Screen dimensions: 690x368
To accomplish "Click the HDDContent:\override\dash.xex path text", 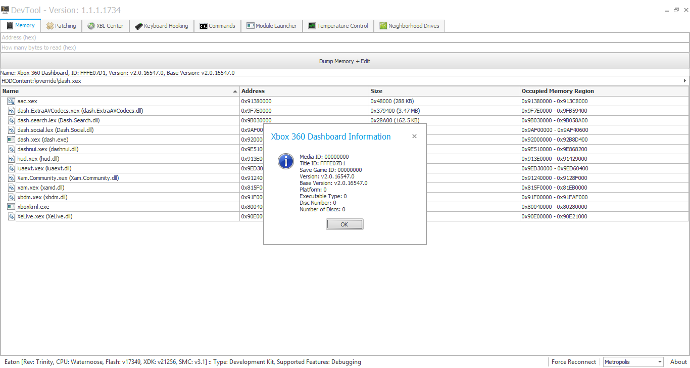I will pyautogui.click(x=41, y=81).
